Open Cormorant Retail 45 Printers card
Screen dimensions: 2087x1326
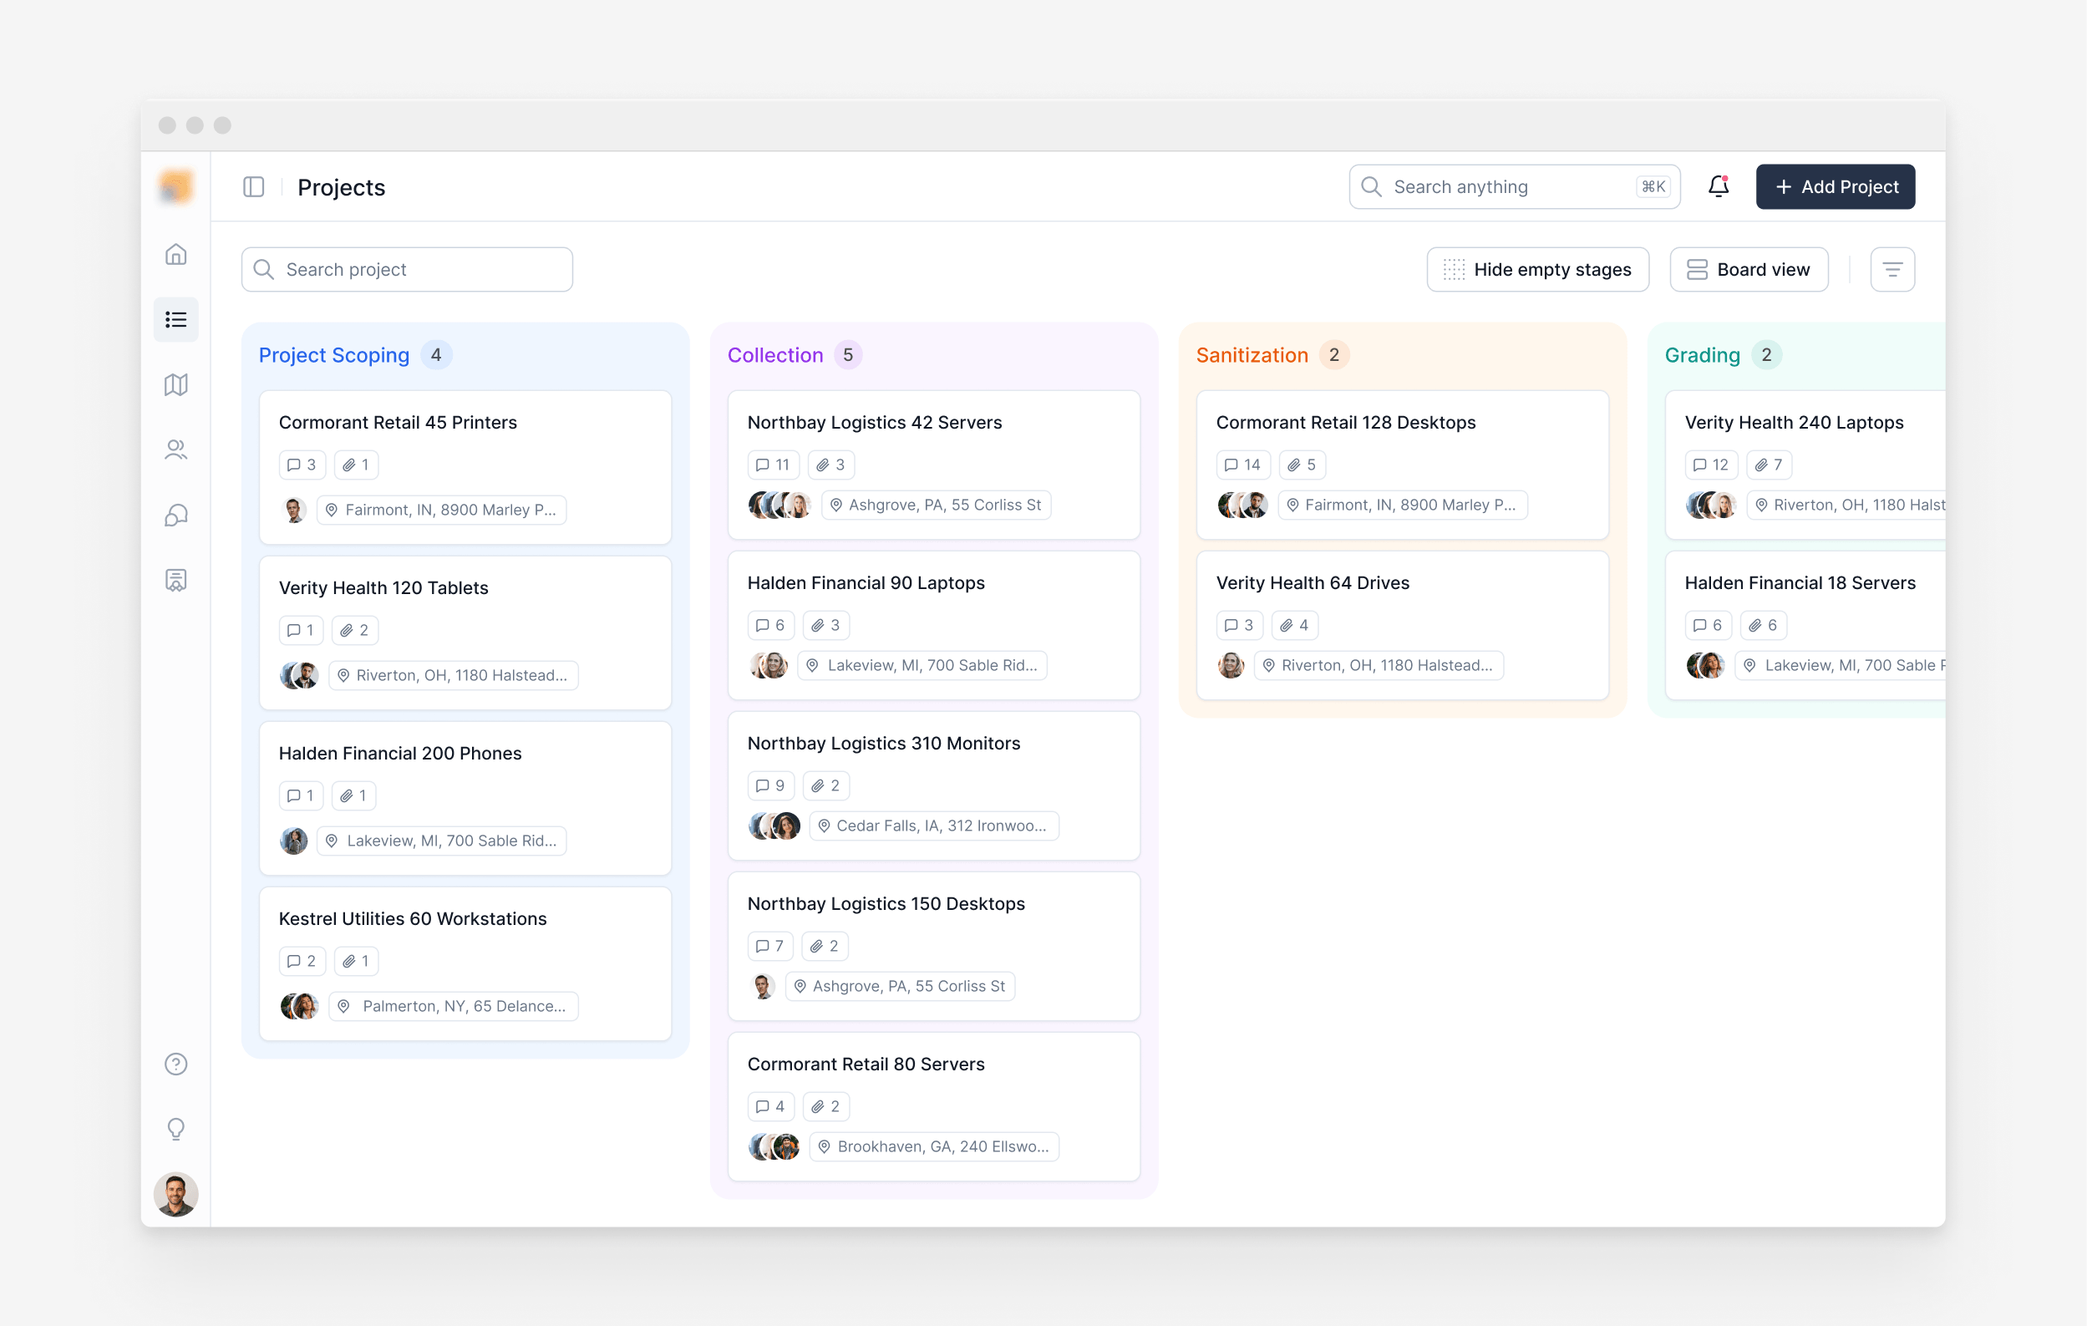[x=465, y=467]
